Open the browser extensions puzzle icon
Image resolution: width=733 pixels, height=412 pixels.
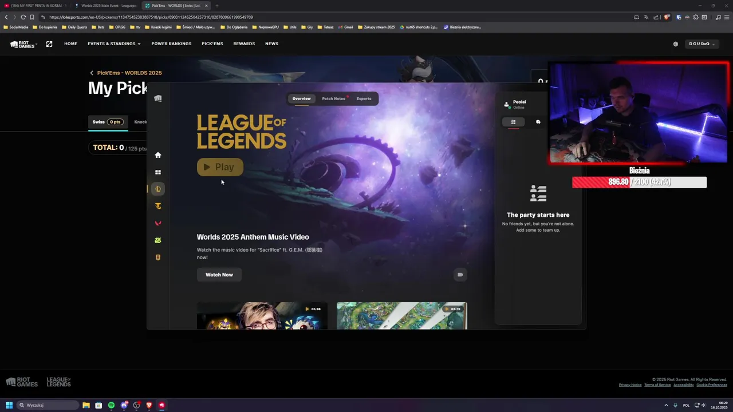click(696, 17)
